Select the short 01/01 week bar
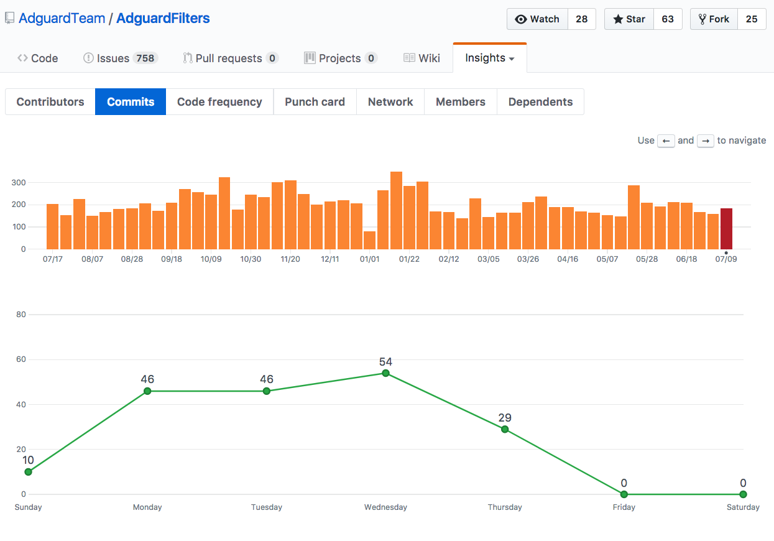Screen dimensions: 774x541 pos(369,240)
